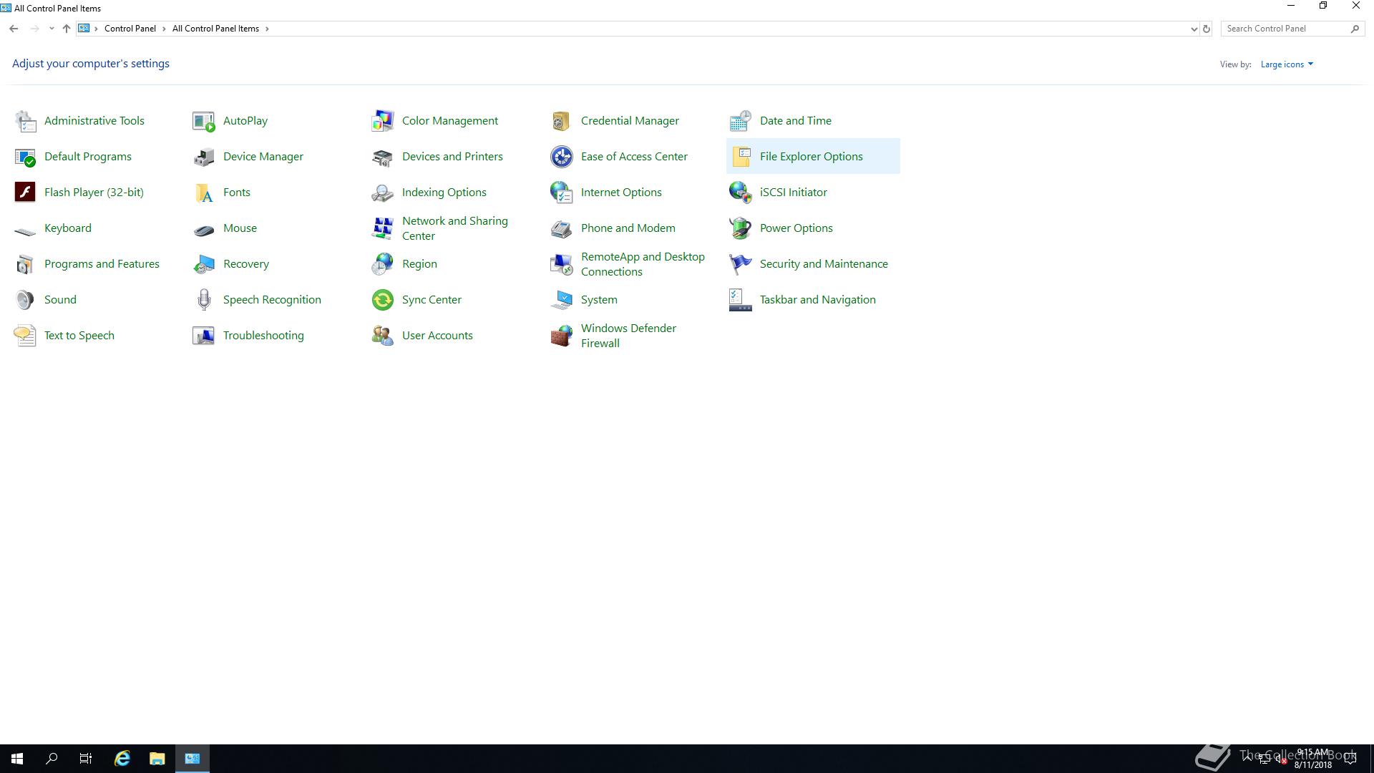Click the All Control Panel Items breadcrumb

coord(215,29)
